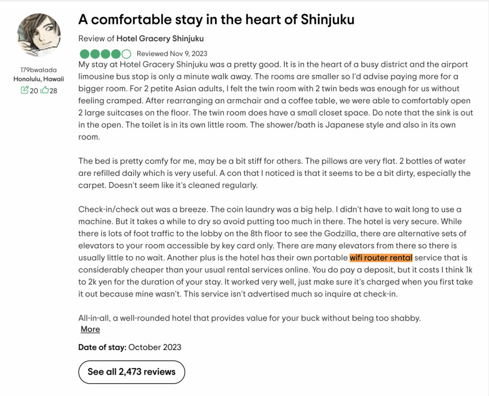Image resolution: width=489 pixels, height=396 pixels.
Task: Click the contributions pencil icon
Action: tap(25, 90)
